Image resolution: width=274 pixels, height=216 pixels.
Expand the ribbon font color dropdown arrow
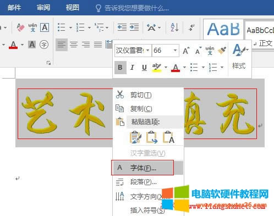[22, 45]
